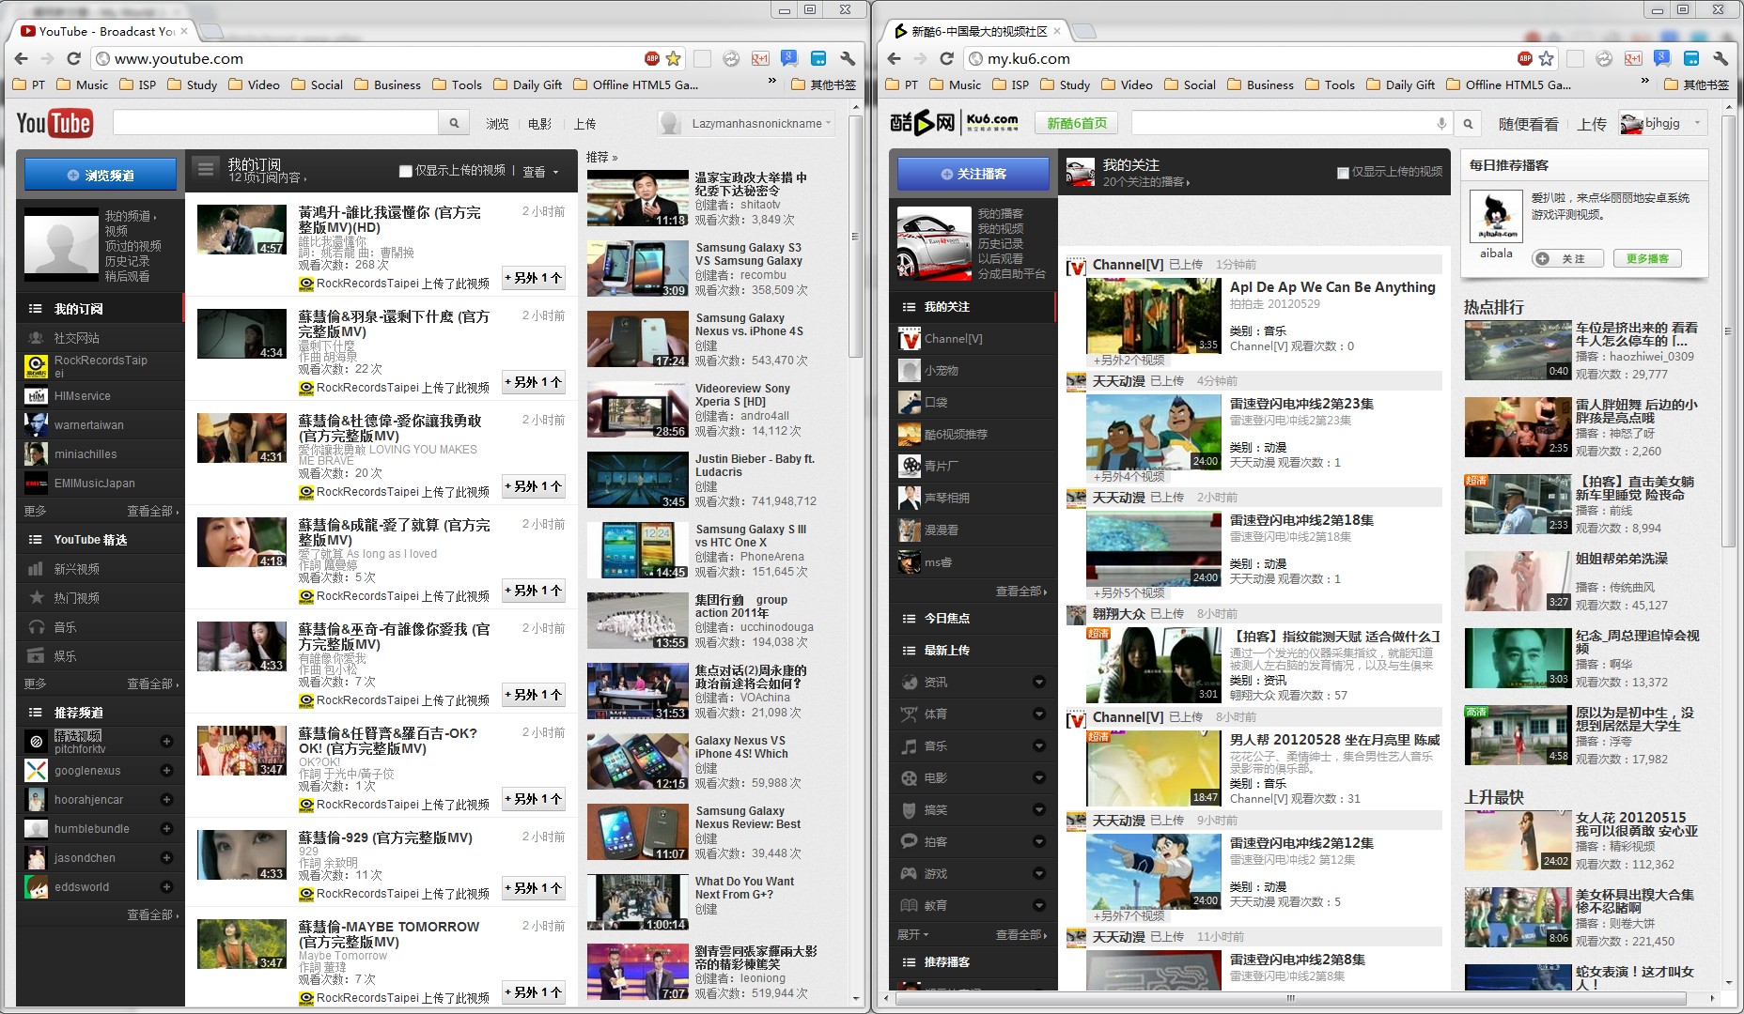Open 随便看看 in Ku6 top navigation
Screen dimensions: 1744x1014
click(x=1528, y=124)
